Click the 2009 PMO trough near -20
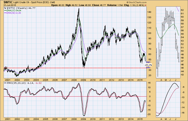Screen dimensions: 188x121 (84, 115)
